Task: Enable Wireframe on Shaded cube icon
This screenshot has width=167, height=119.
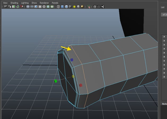Action: pyautogui.click(x=66, y=7)
